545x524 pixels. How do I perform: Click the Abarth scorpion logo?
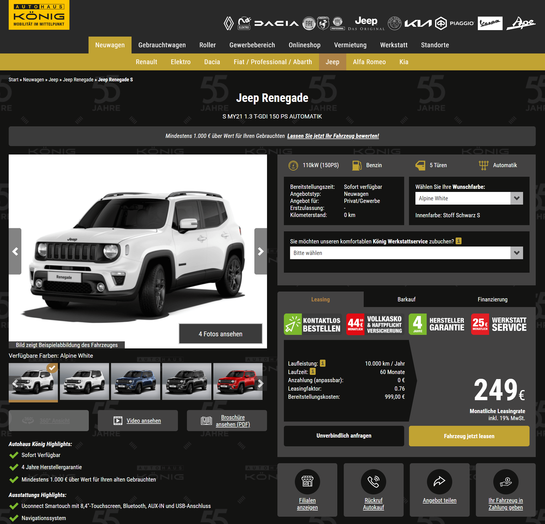[323, 23]
